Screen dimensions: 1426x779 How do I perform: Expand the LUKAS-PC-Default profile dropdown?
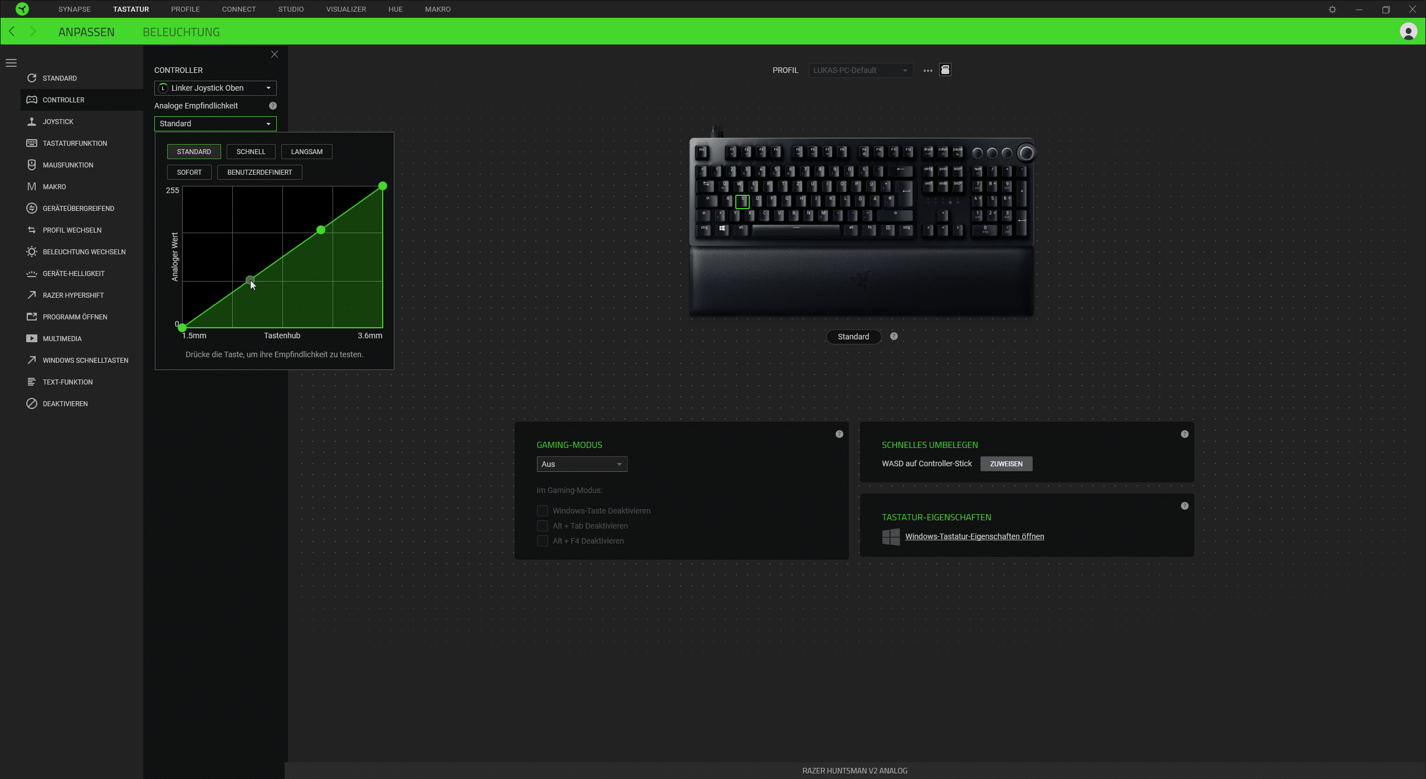coord(861,70)
